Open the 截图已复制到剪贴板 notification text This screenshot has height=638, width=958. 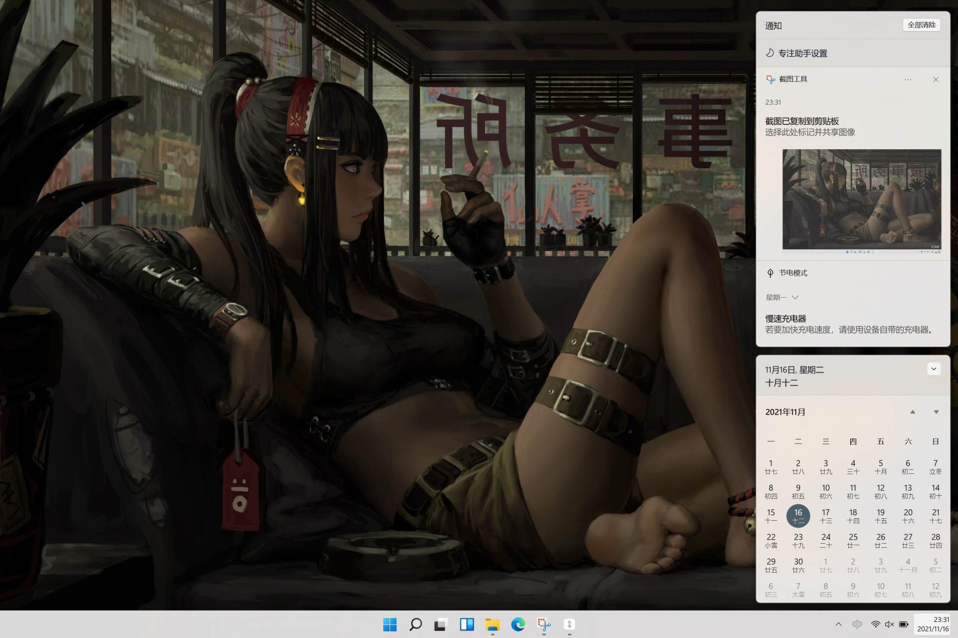click(802, 121)
